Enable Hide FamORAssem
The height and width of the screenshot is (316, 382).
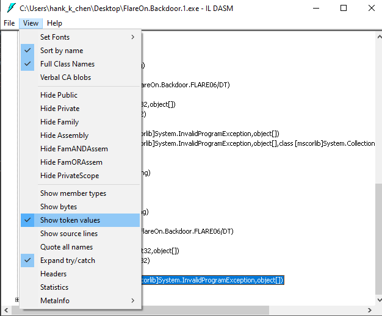tap(81, 162)
